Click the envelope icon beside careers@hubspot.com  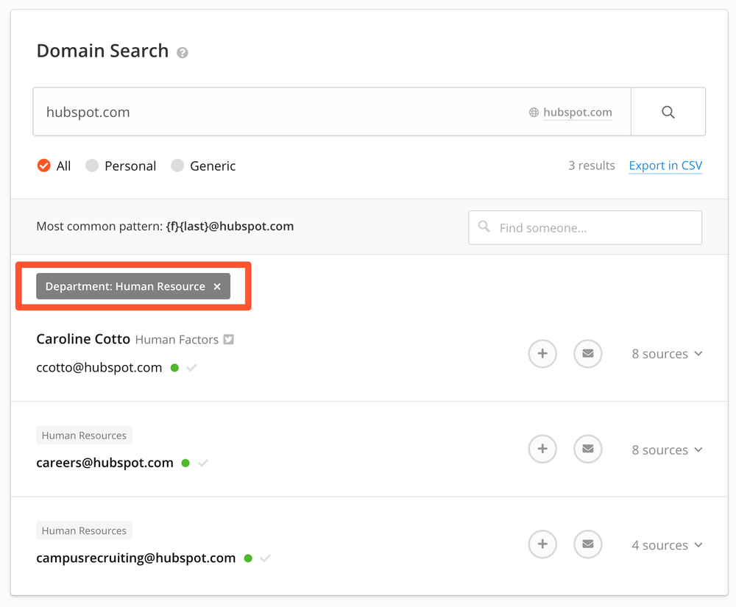click(x=587, y=449)
